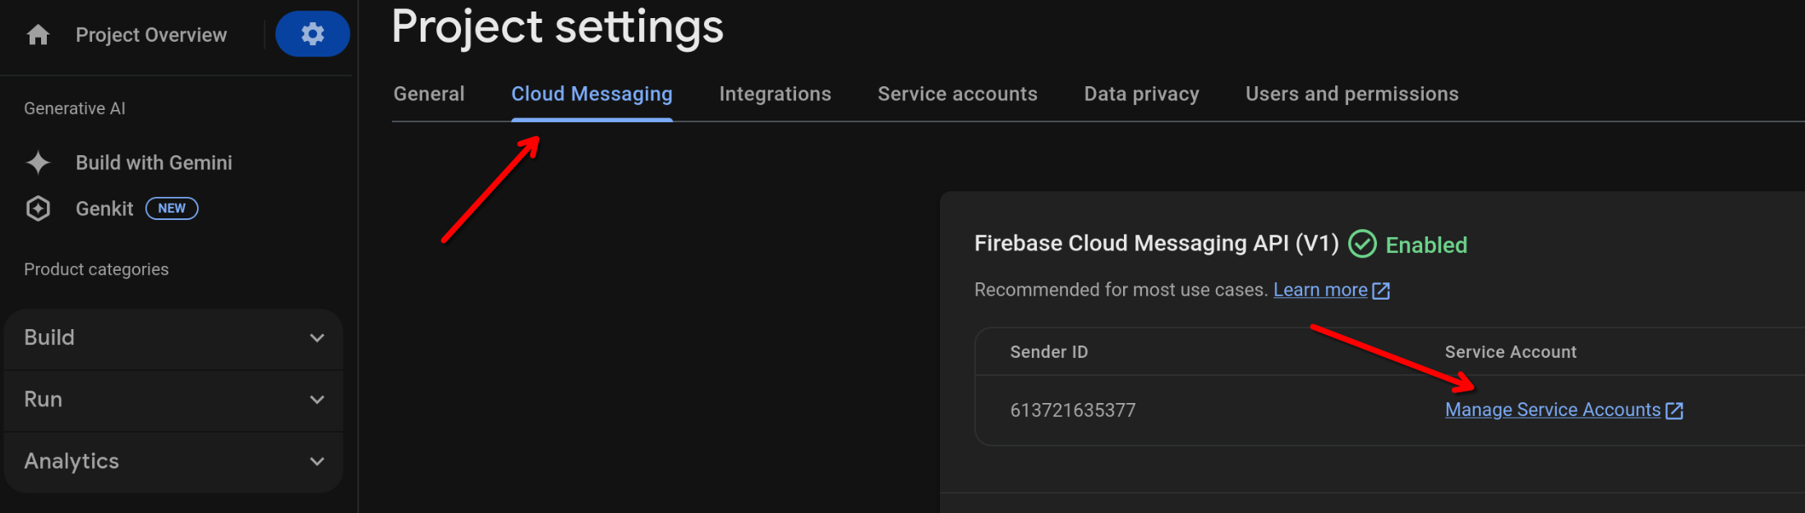1805x513 pixels.
Task: Click external link icon next to Learn more
Action: 1381,291
